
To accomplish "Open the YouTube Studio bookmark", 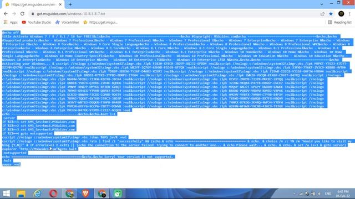I will tap(37, 22).
